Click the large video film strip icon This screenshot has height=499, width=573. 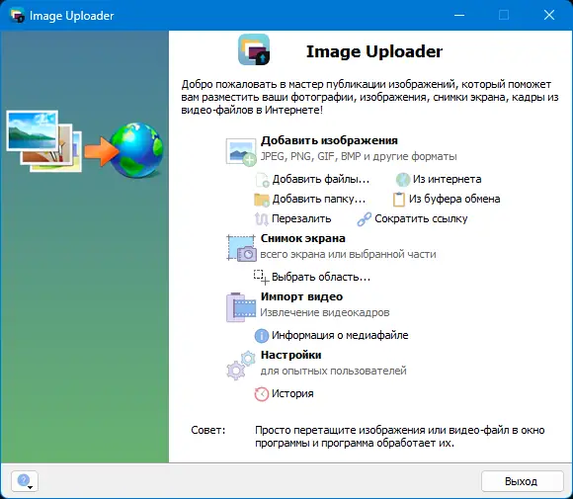(241, 306)
